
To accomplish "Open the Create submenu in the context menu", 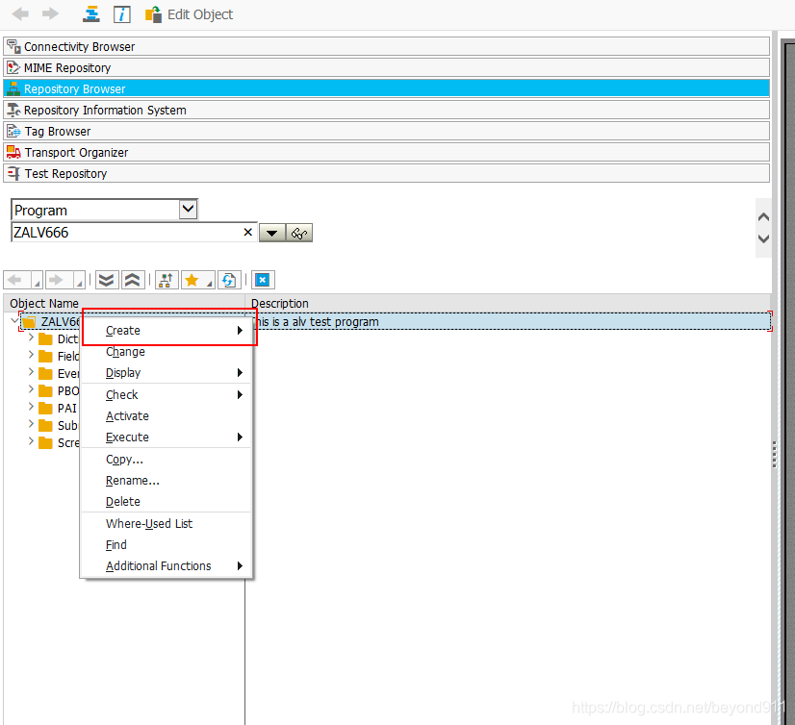I will [123, 330].
